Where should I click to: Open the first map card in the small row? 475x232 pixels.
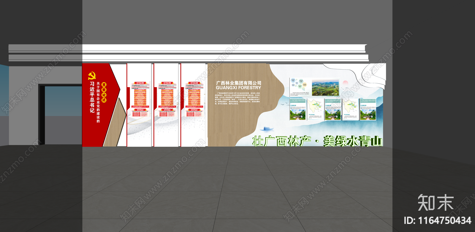[315, 110]
